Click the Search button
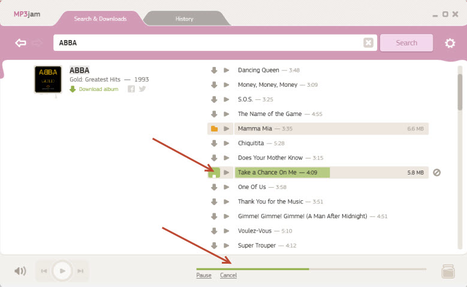Viewport: 467px width, 287px height. (x=406, y=43)
